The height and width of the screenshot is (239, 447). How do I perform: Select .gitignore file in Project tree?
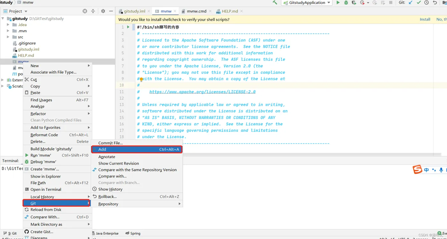click(x=27, y=43)
